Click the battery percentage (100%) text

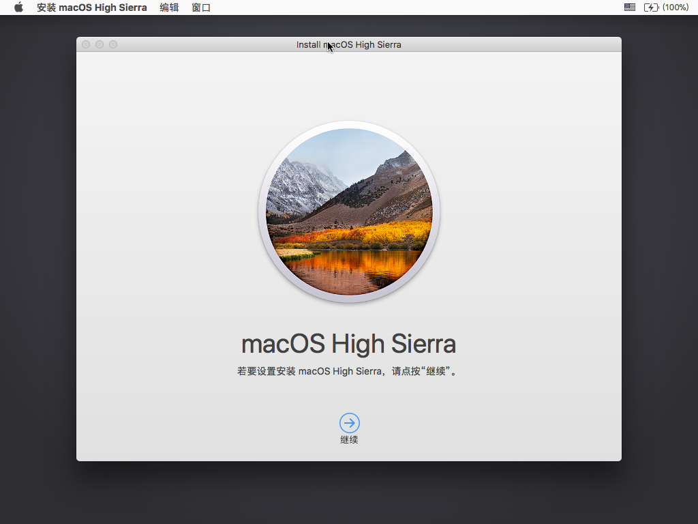click(x=676, y=8)
